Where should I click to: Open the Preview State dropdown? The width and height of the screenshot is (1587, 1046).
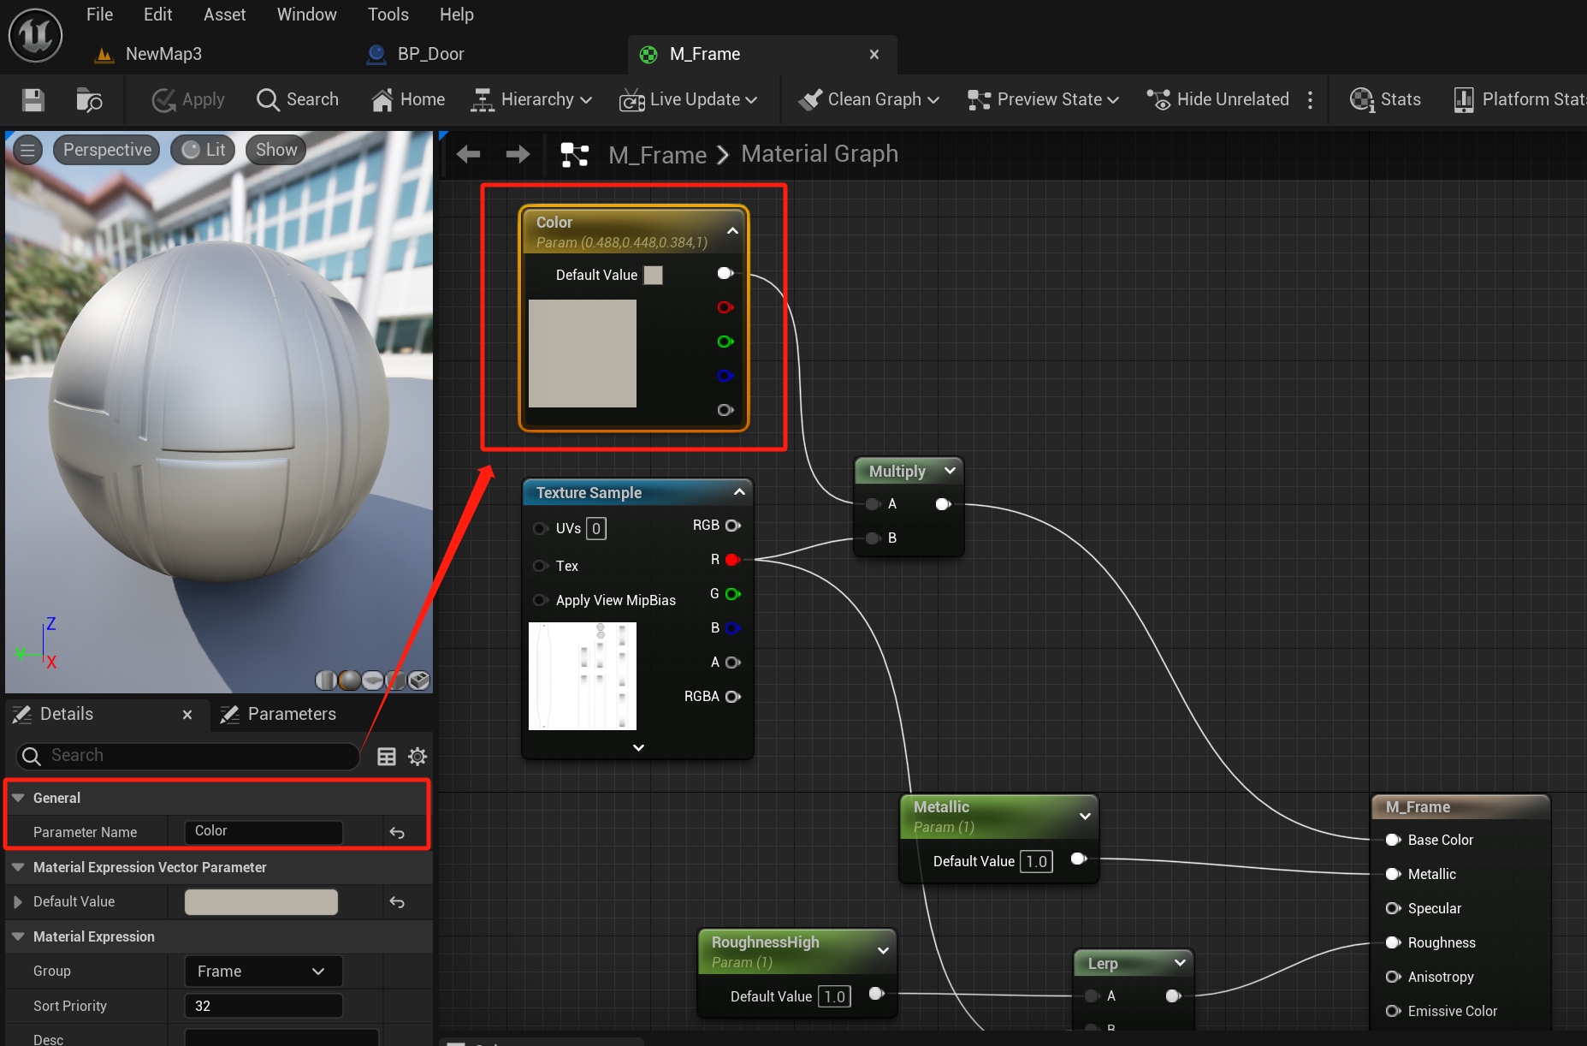coord(1043,100)
